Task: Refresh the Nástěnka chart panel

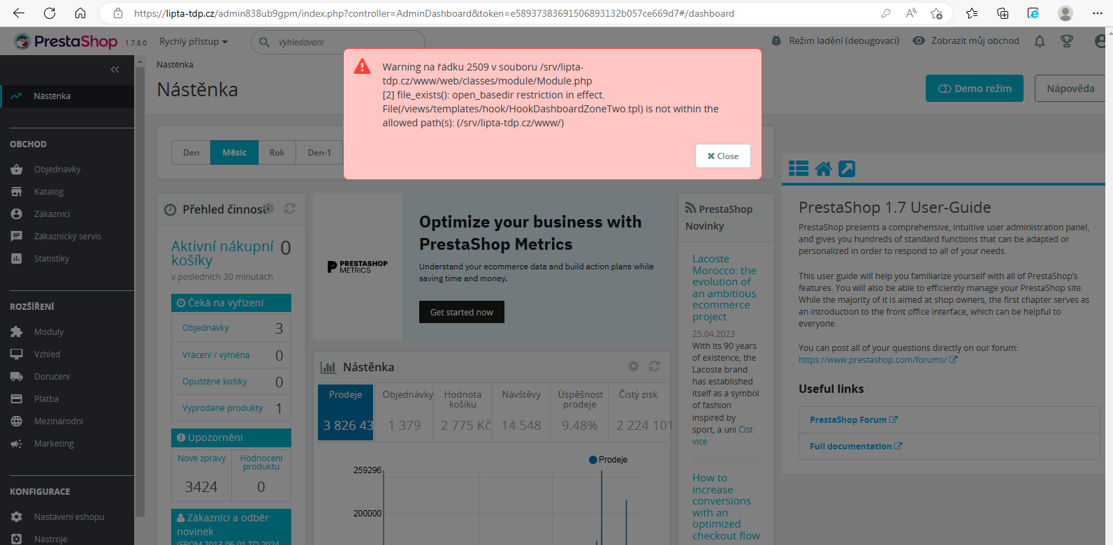Action: point(655,366)
